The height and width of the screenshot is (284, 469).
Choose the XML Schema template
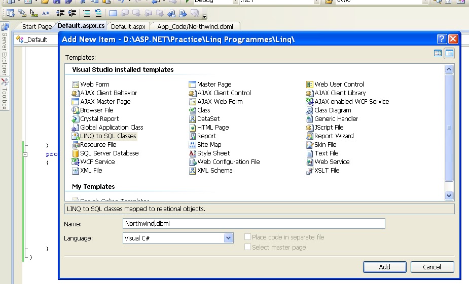pos(210,171)
